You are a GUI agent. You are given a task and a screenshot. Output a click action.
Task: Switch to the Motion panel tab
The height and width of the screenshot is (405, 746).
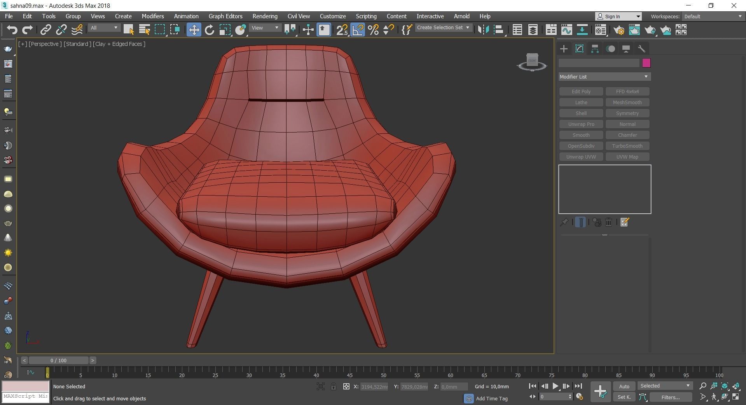611,49
